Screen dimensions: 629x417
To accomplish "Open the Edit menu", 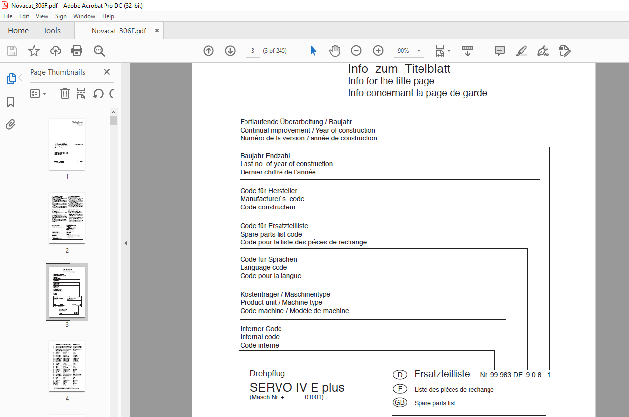I will pyautogui.click(x=24, y=16).
